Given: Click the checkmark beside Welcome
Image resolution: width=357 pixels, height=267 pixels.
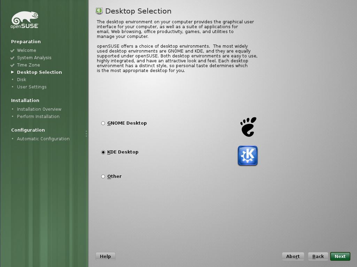Looking at the screenshot, I should point(12,50).
